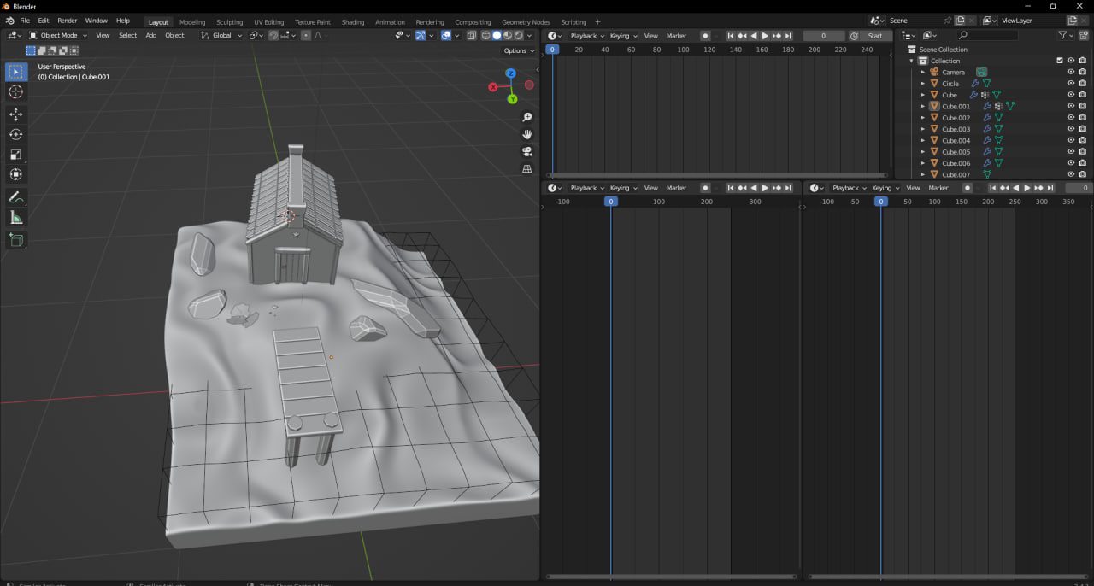Select rendered viewport shading
Screen dimensions: 1094x586
(518, 35)
